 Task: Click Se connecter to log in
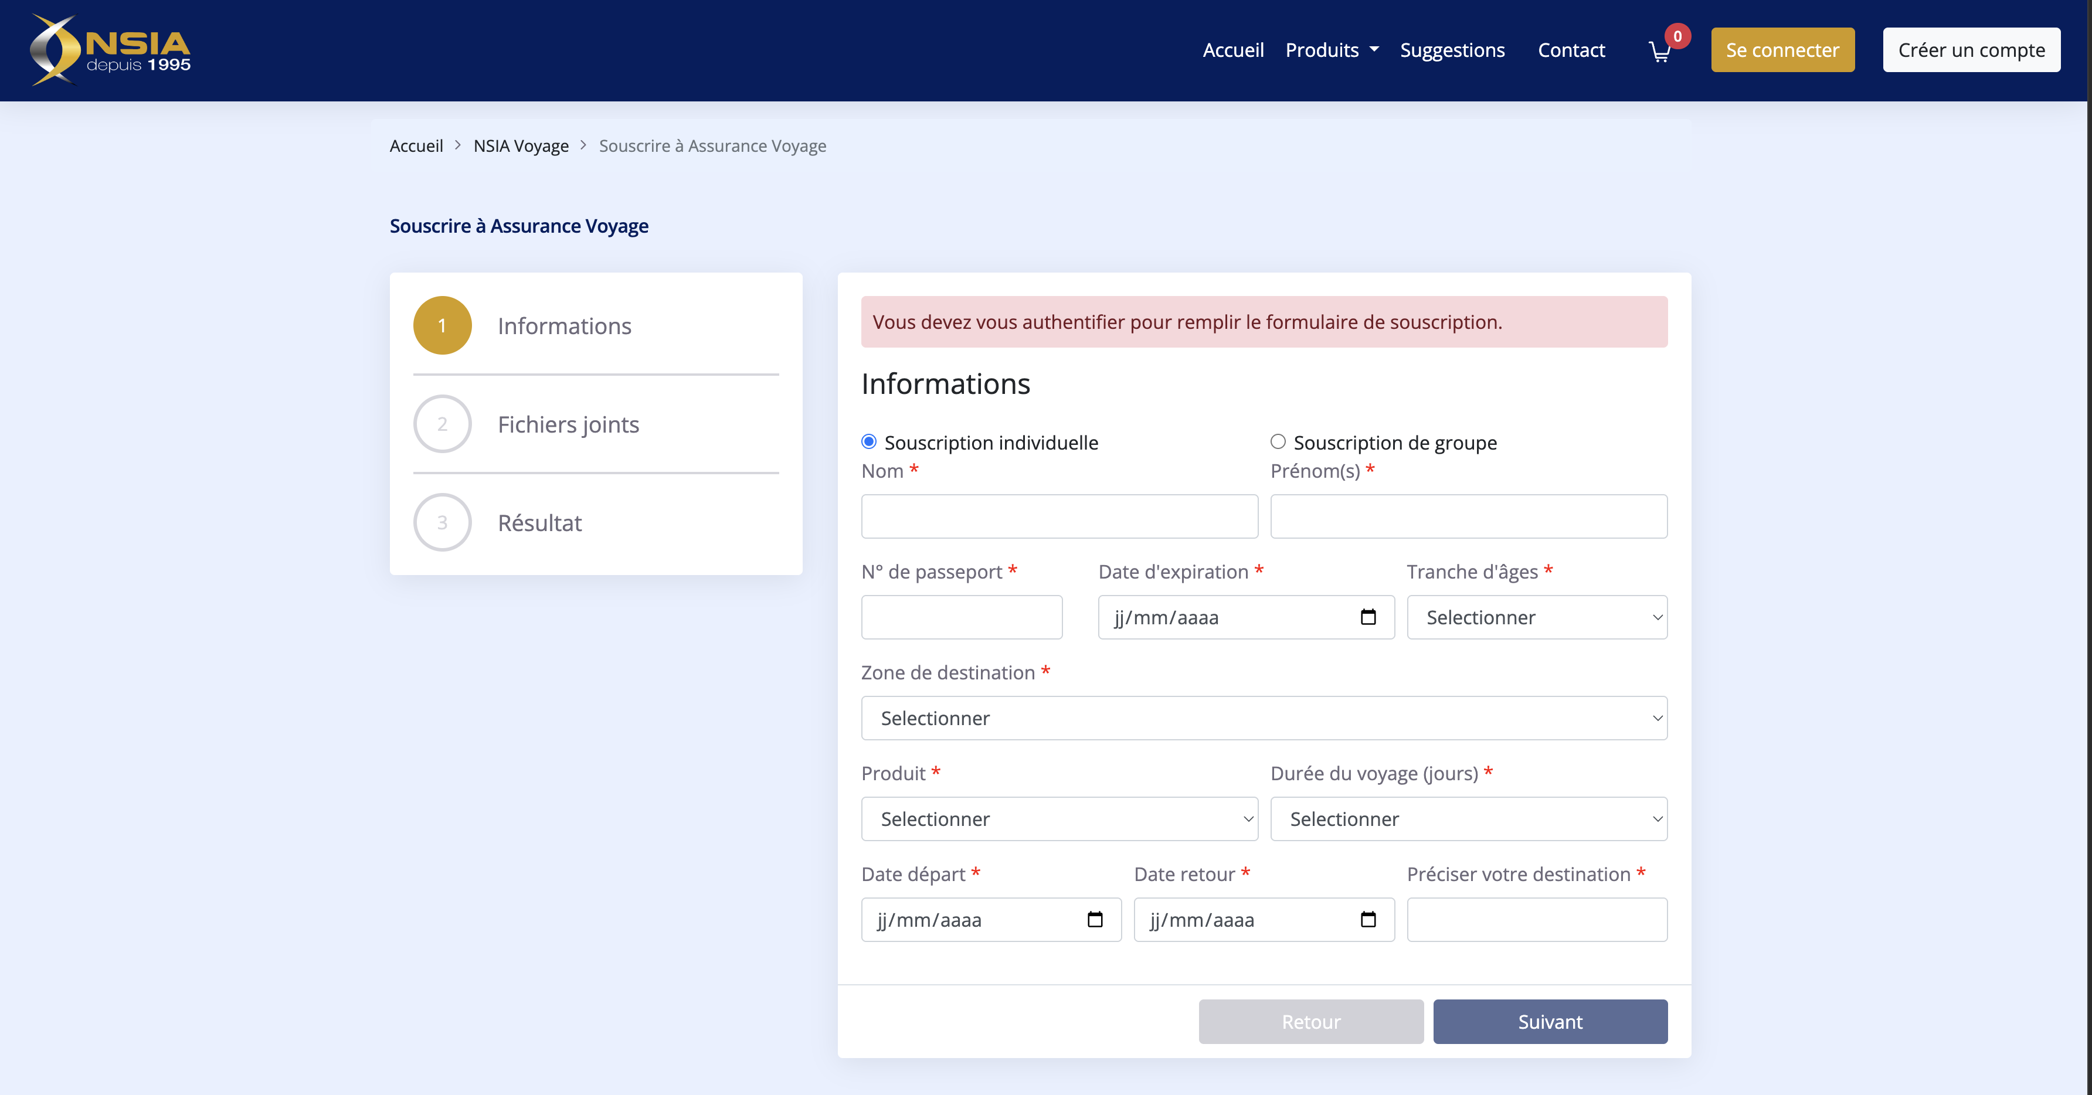point(1782,49)
